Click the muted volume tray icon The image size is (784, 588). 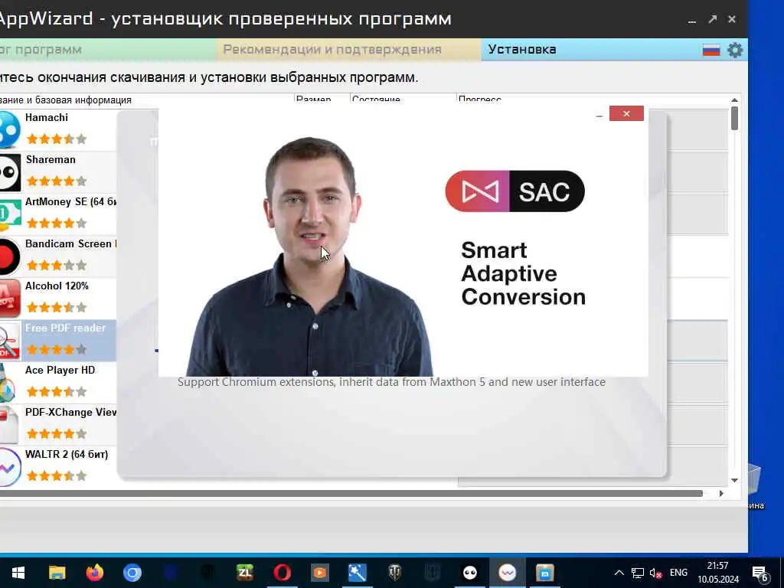pyautogui.click(x=656, y=573)
